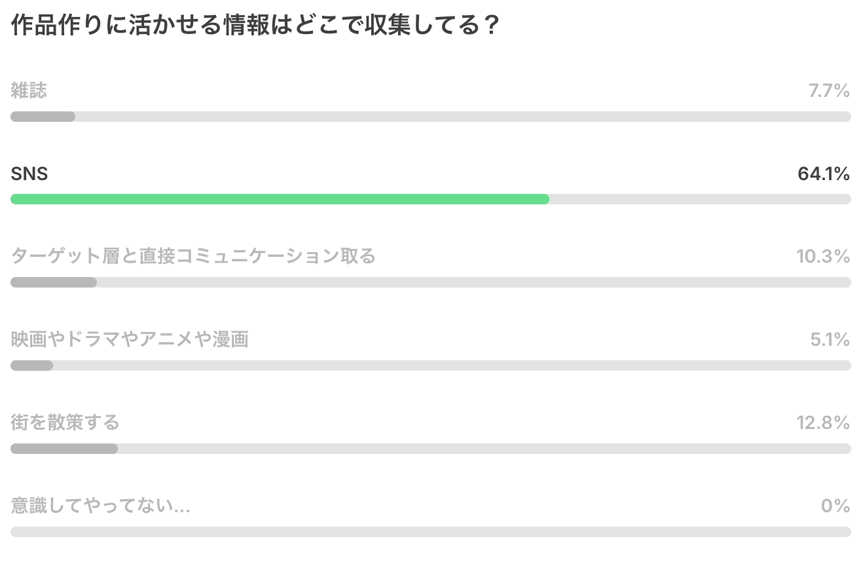Click the filled bar under ターゲット層 option

point(54,282)
